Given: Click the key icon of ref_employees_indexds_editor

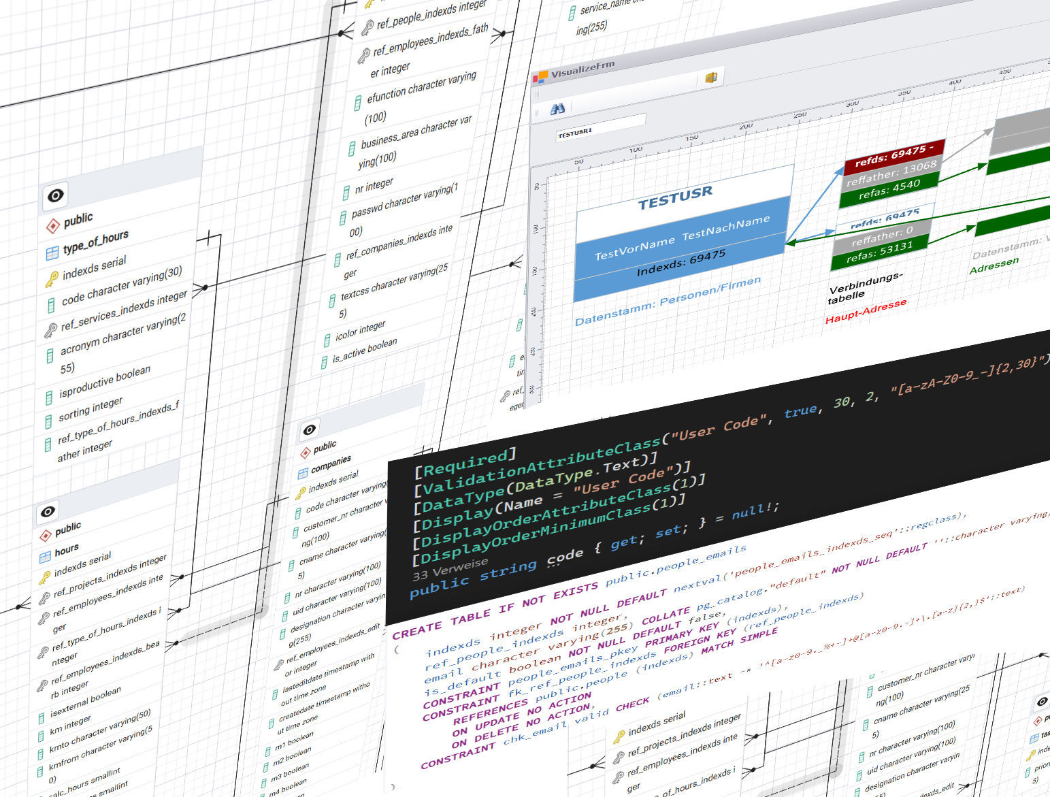Looking at the screenshot, I should pos(278,665).
